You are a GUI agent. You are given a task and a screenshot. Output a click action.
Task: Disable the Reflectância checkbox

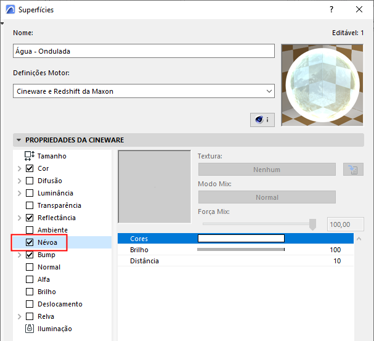click(x=30, y=218)
